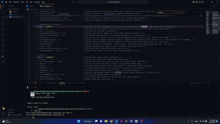Viewport: 220px width, 124px height.
Task: Open File Explorer from the taskbar
Action: click(106, 121)
